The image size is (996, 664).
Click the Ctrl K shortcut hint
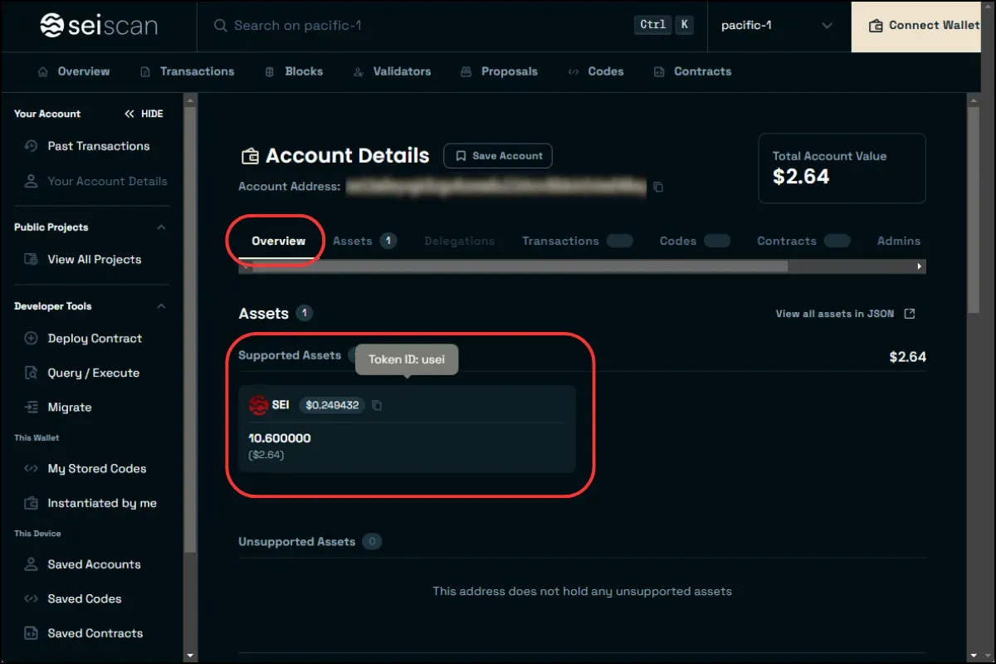663,25
